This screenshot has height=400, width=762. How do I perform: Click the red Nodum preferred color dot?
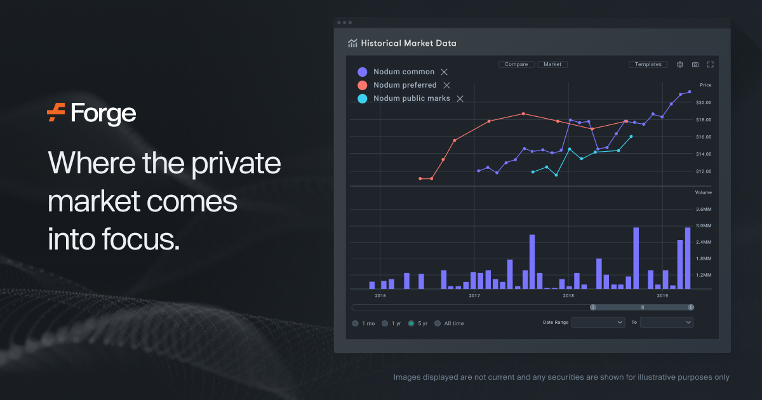[363, 86]
